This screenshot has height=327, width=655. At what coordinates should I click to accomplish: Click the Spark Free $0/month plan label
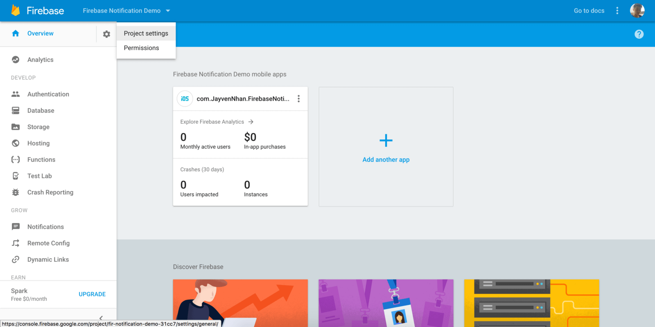29,295
